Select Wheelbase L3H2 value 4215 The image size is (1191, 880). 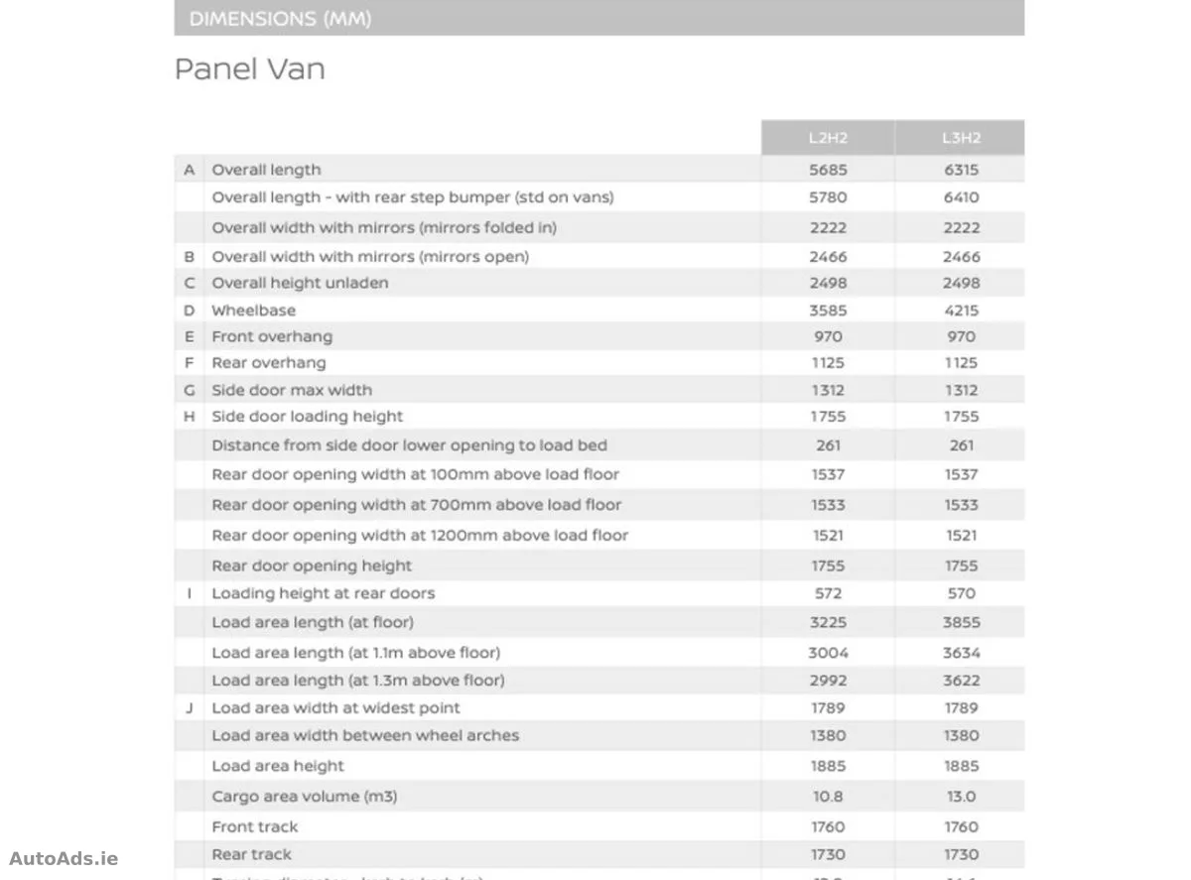pos(961,311)
